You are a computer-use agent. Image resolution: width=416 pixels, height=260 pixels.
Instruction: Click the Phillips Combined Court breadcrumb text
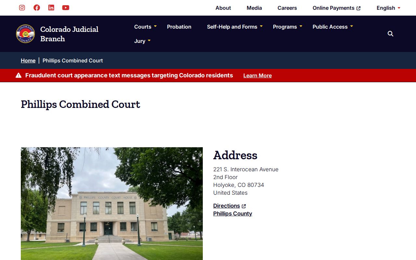73,60
